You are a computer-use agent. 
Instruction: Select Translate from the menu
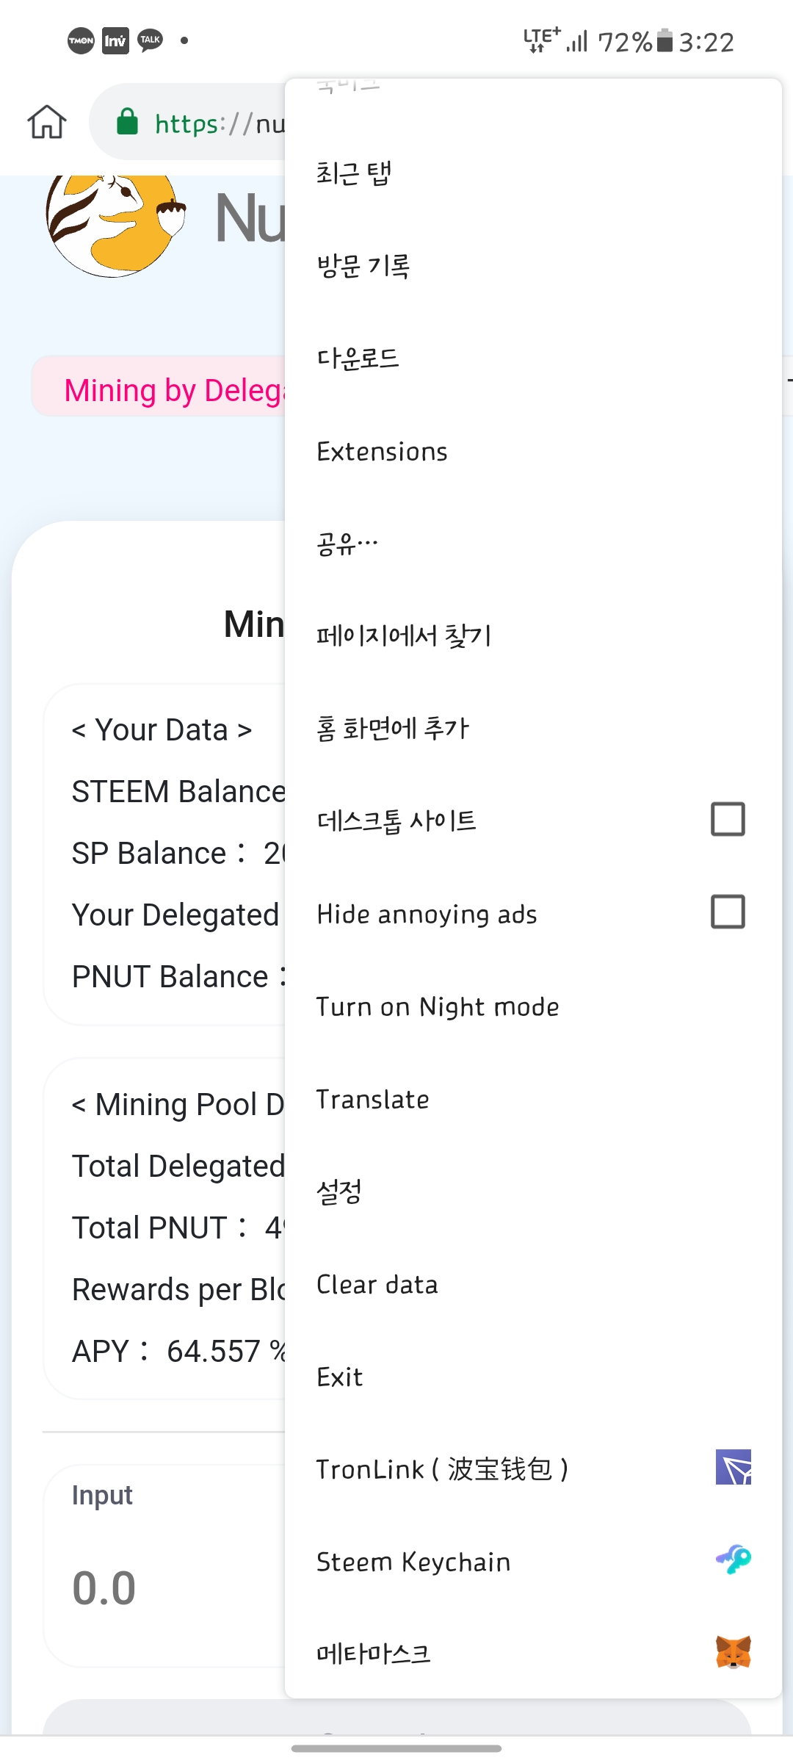coord(372,1100)
